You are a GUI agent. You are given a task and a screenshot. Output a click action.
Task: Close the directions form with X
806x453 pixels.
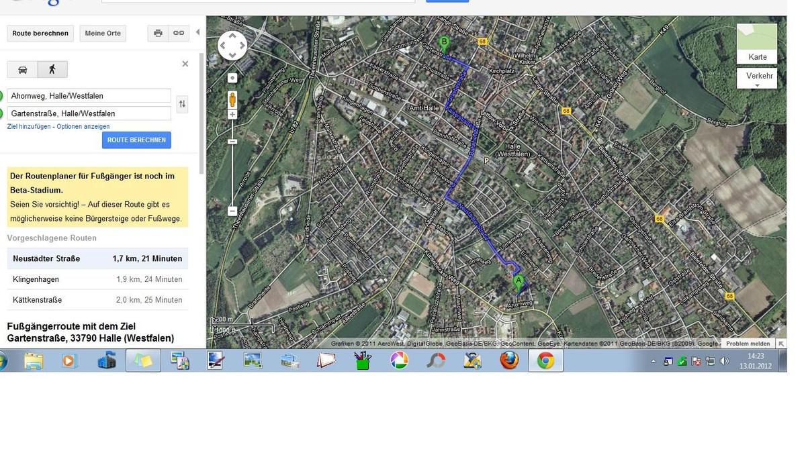coord(185,64)
